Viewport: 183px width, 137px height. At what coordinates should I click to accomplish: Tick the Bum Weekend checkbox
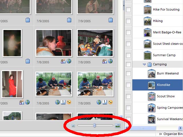pyautogui.click(x=128, y=74)
